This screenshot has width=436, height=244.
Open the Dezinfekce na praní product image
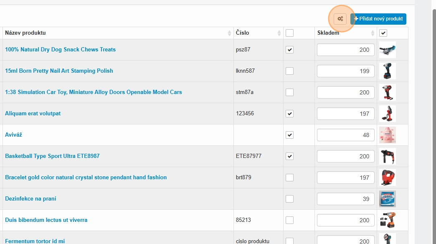387,199
